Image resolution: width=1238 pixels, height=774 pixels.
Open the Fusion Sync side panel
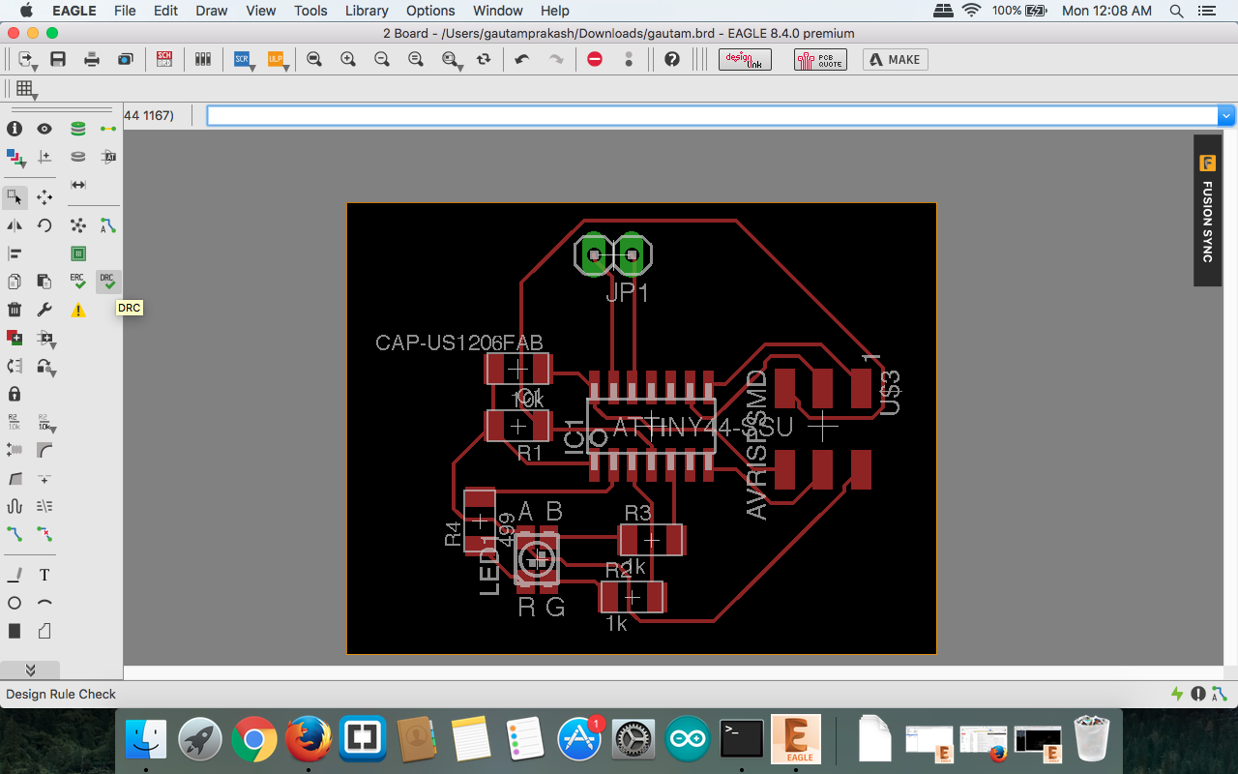1207,209
